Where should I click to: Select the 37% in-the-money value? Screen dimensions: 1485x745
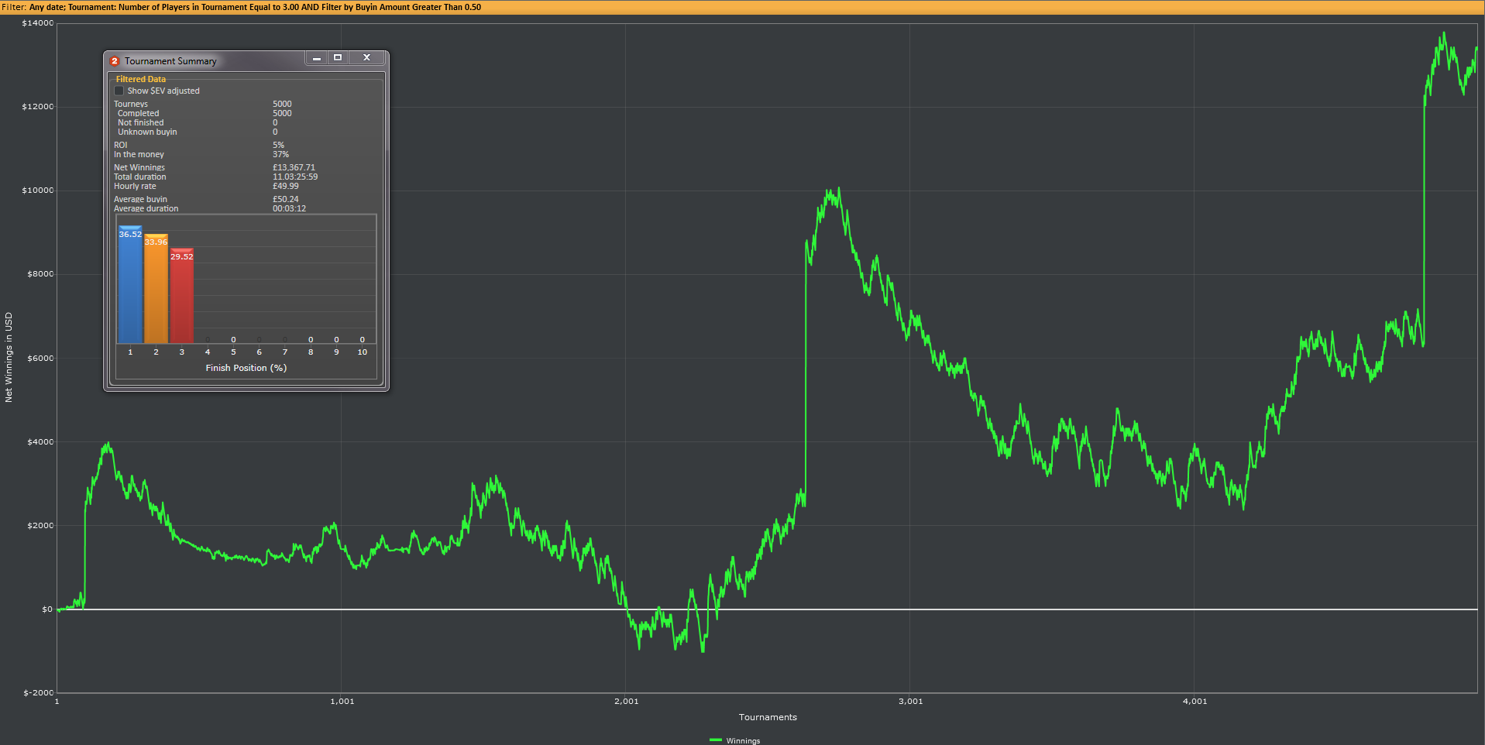click(280, 154)
